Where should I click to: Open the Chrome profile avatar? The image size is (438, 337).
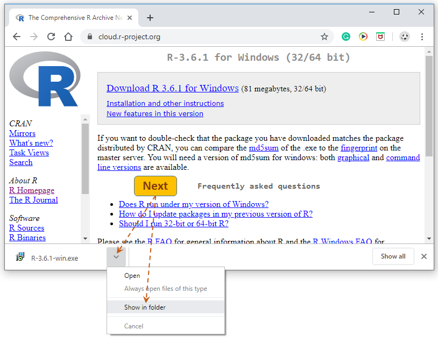[x=404, y=37]
